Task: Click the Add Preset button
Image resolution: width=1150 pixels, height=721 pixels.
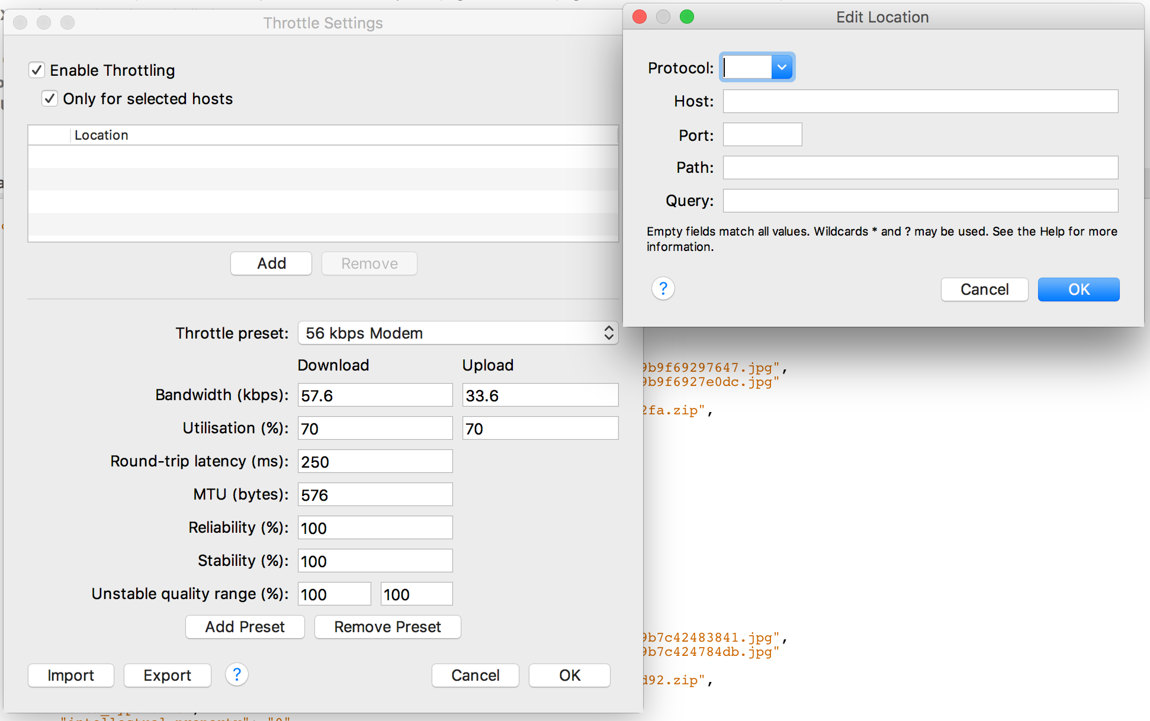Action: pos(245,627)
